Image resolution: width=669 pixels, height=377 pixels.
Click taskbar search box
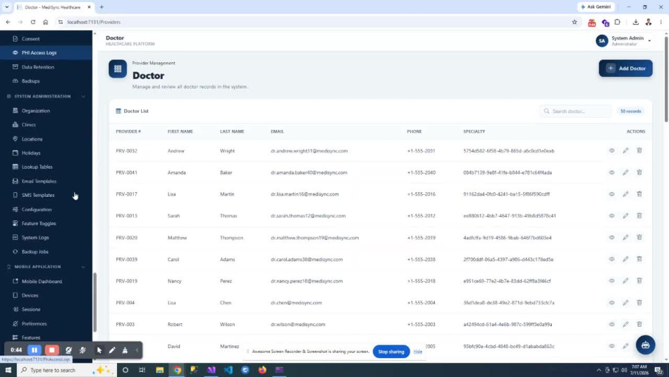66,370
